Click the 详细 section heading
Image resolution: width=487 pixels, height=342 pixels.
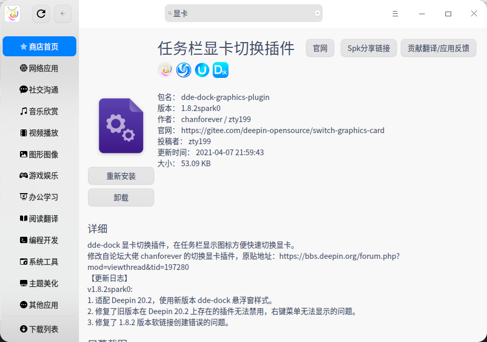tap(97, 229)
